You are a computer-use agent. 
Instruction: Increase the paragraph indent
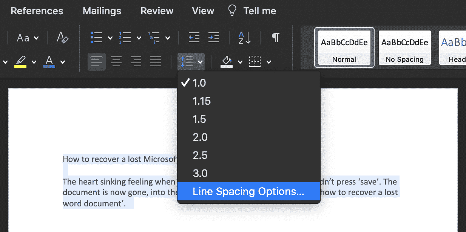coord(213,38)
